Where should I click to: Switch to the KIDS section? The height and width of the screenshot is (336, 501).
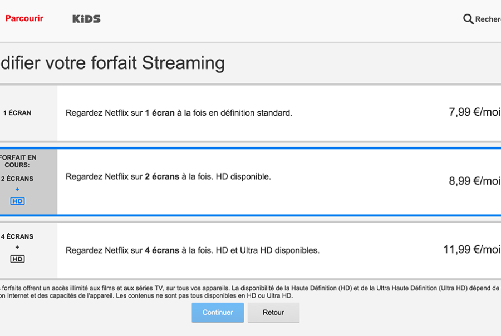86,19
